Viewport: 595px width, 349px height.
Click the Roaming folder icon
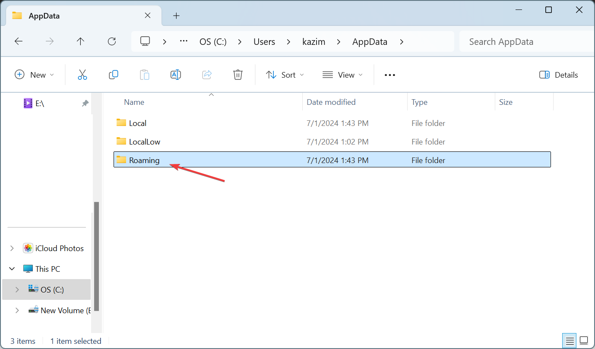(121, 160)
